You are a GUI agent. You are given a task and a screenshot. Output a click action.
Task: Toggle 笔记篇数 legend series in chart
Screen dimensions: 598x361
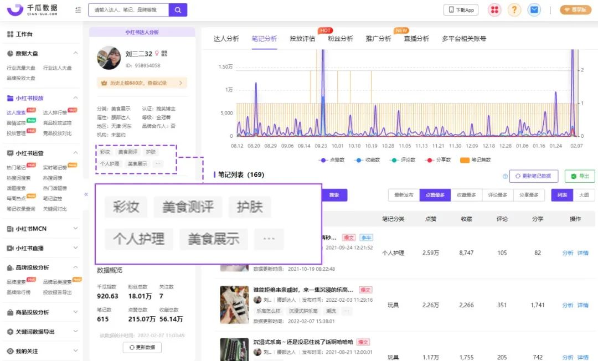tap(476, 160)
